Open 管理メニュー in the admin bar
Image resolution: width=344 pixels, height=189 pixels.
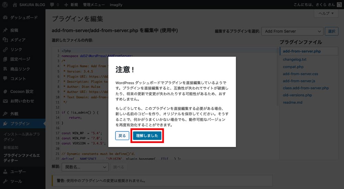(94, 5)
